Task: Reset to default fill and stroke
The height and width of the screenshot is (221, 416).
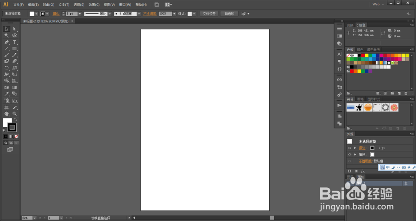Action: pyautogui.click(x=5, y=130)
